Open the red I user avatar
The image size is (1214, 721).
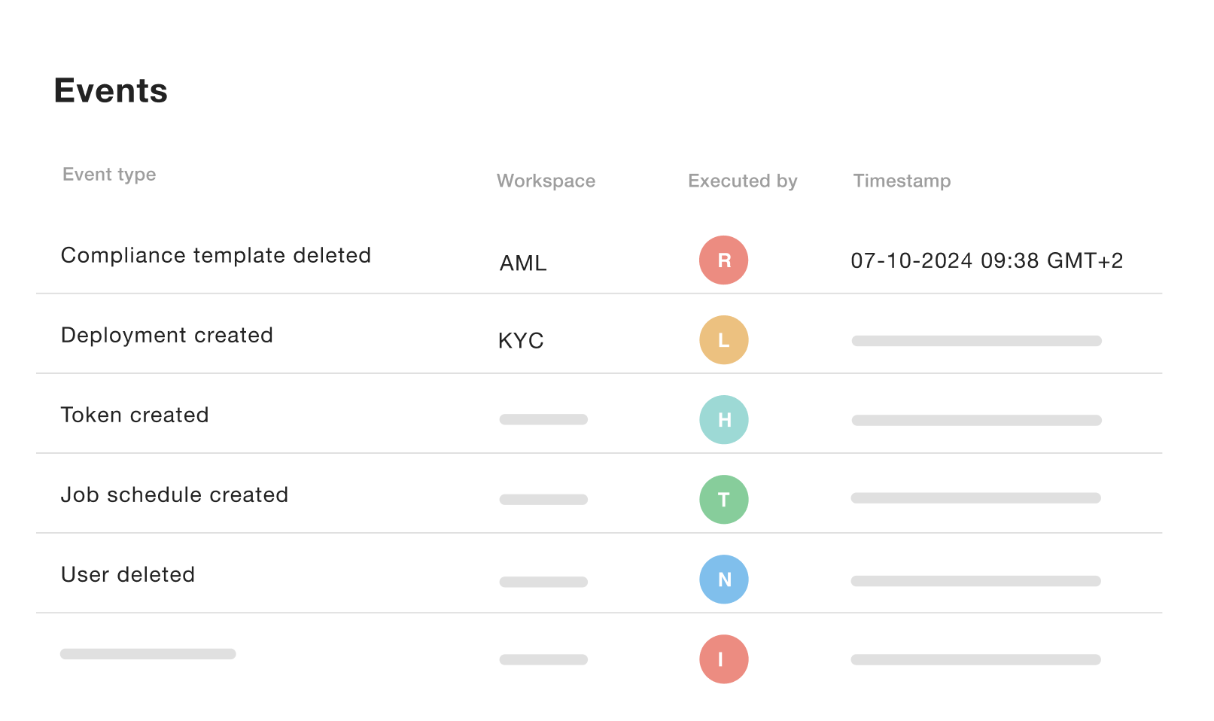click(723, 659)
